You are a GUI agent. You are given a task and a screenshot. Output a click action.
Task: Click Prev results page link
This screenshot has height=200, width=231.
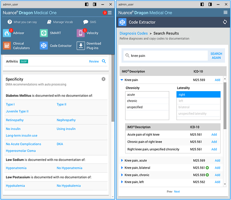click(x=169, y=192)
